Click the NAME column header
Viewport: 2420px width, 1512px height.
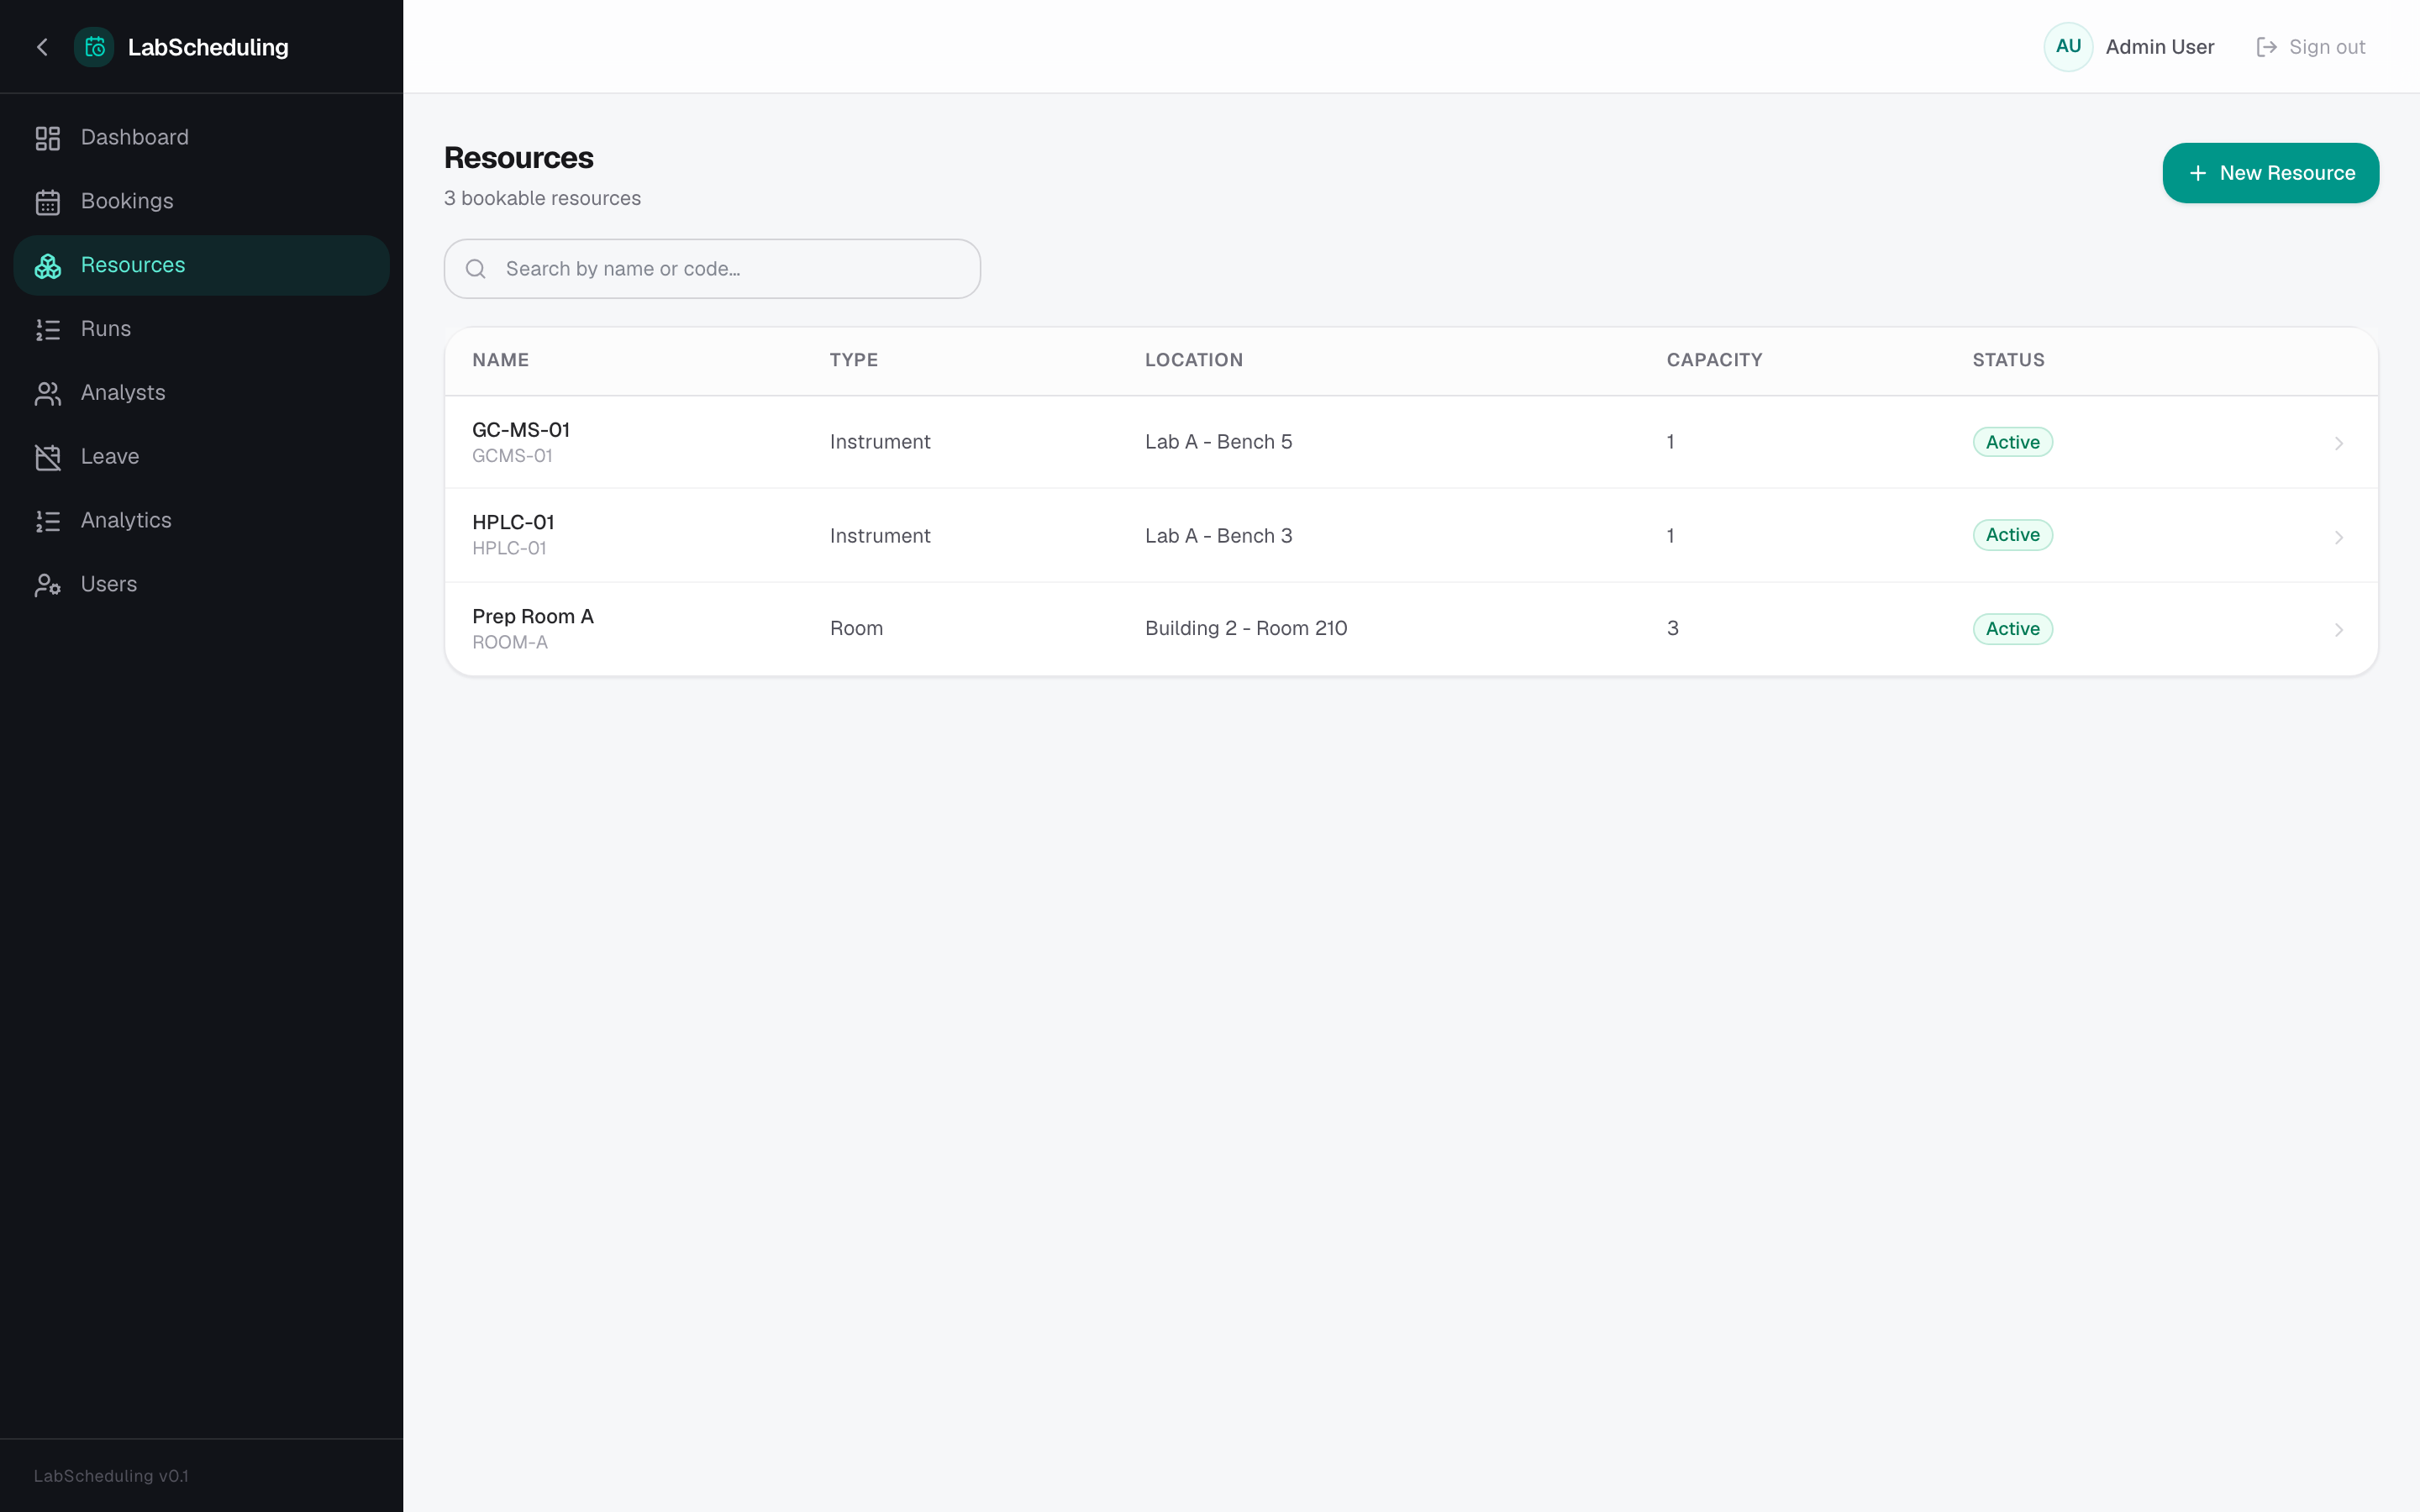tap(500, 360)
